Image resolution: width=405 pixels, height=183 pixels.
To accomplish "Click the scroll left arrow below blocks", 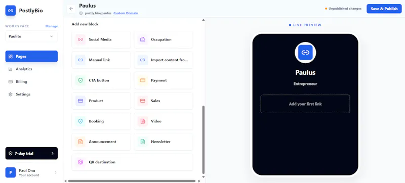I will [66, 181].
